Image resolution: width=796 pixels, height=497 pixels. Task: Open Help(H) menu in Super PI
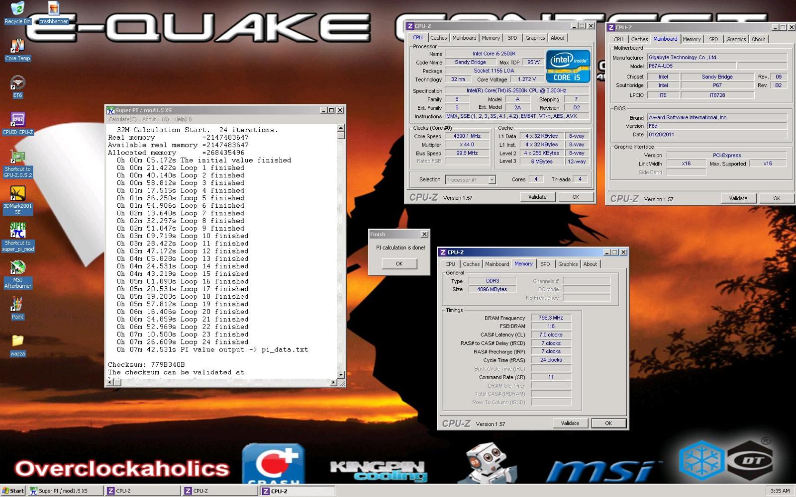pos(183,119)
